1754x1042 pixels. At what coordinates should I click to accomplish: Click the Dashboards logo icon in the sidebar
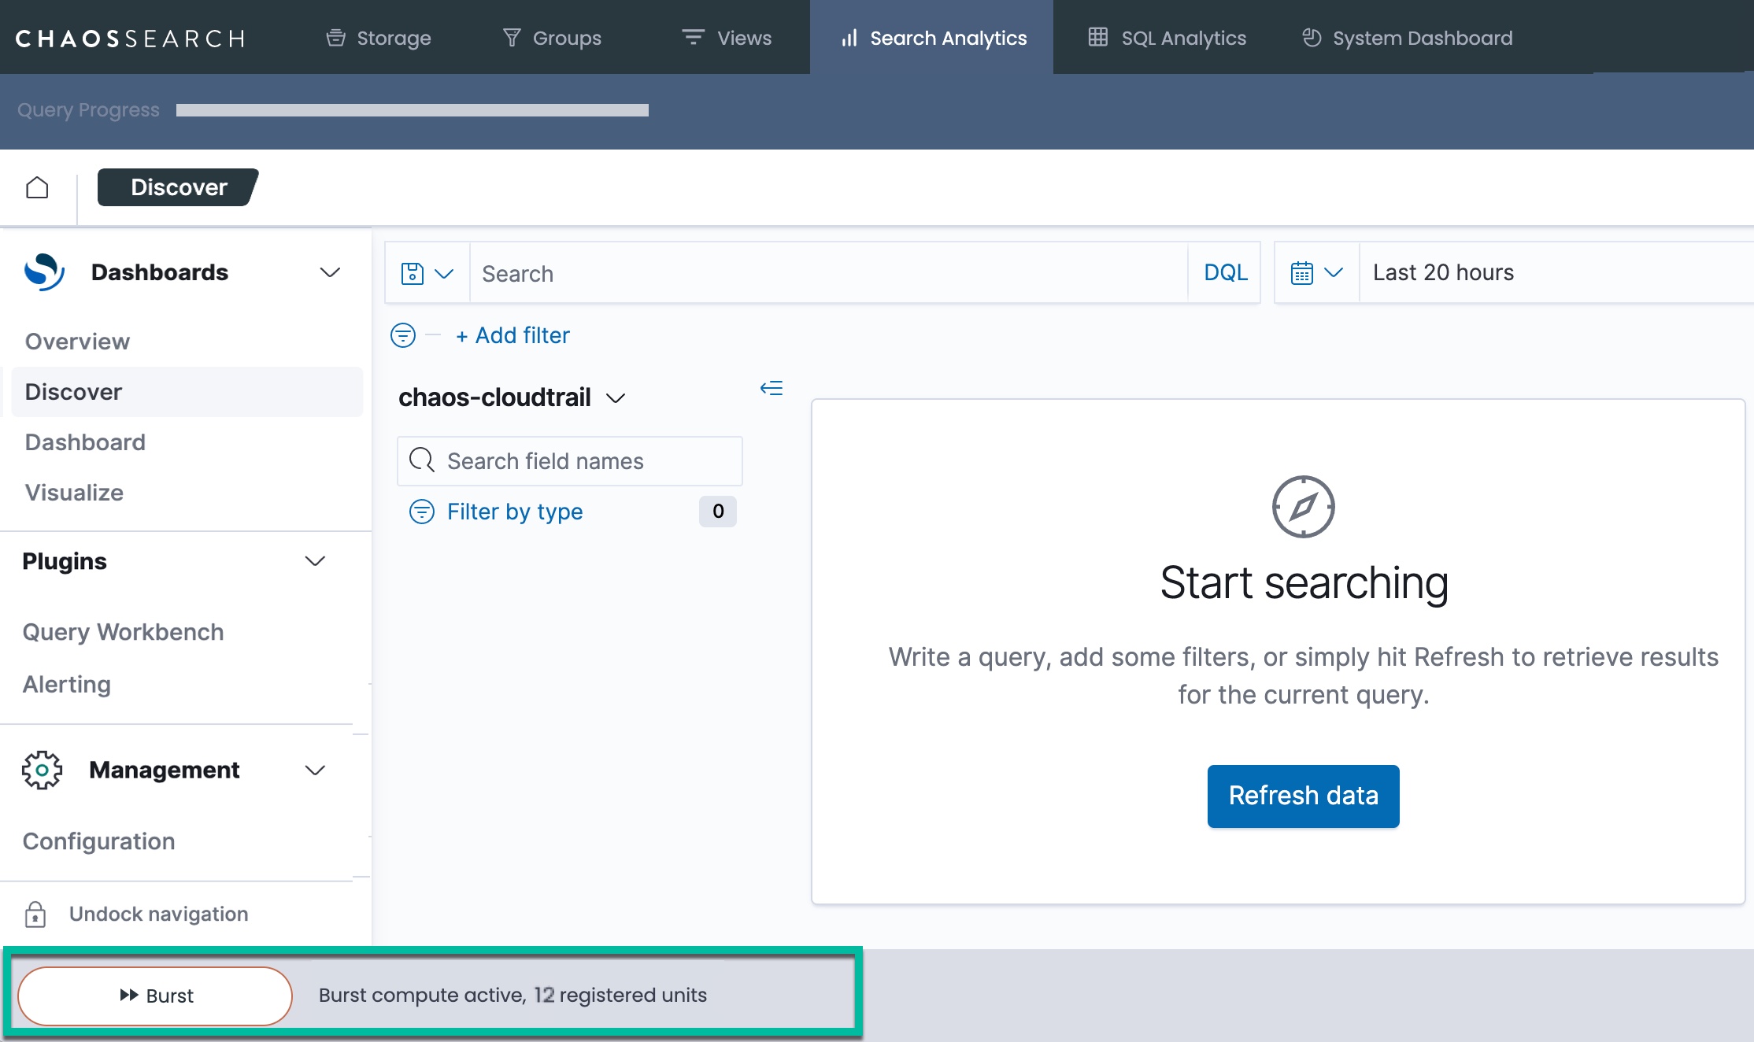[44, 272]
